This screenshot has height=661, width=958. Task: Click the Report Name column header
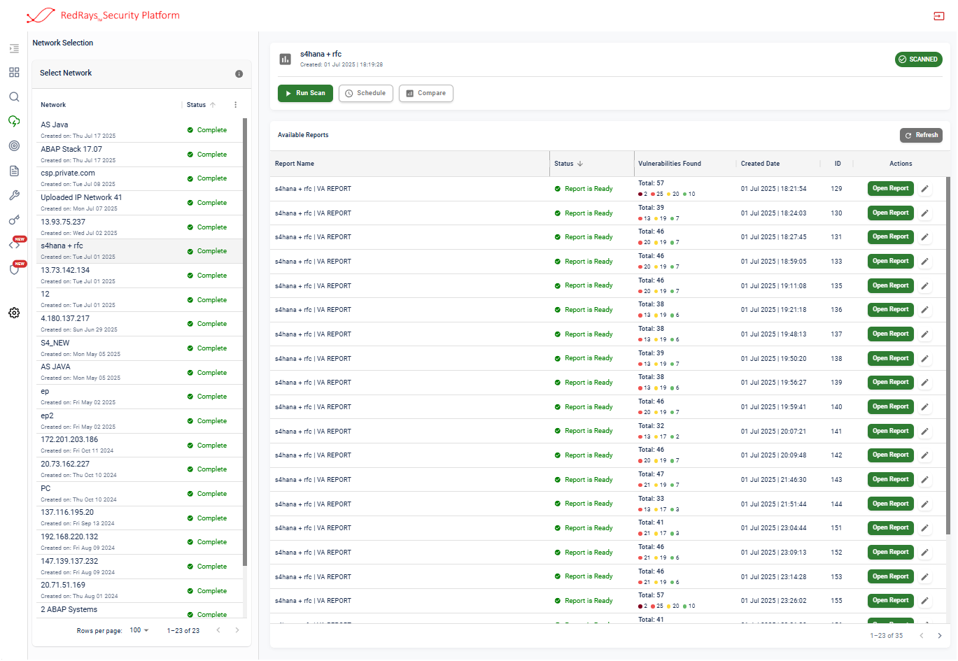pos(295,164)
